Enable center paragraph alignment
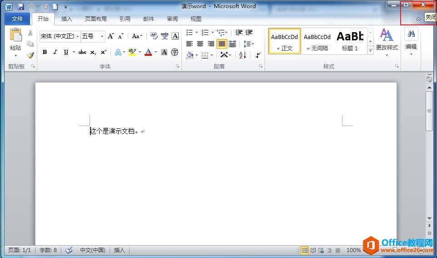The image size is (437, 258). [x=200, y=44]
